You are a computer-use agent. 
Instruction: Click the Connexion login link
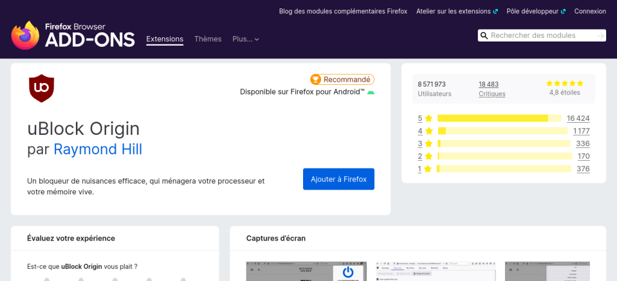590,11
